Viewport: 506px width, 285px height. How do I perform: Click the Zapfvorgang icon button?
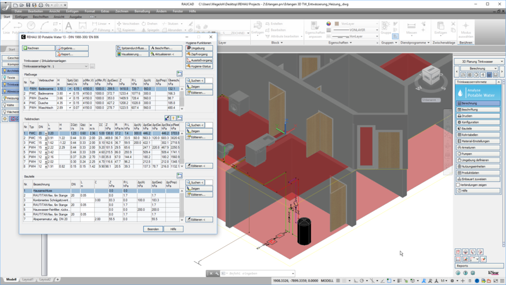tap(199, 54)
